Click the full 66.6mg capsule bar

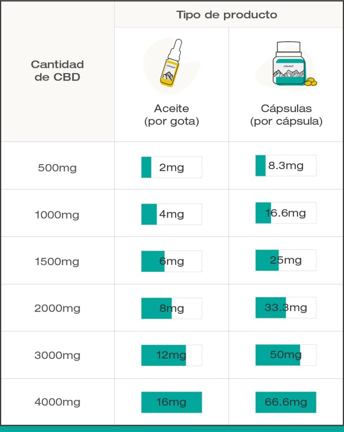[286, 402]
